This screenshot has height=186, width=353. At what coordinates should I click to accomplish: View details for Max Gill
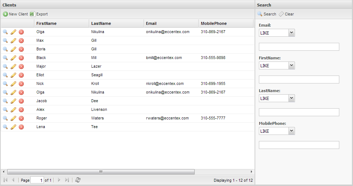click(x=5, y=41)
